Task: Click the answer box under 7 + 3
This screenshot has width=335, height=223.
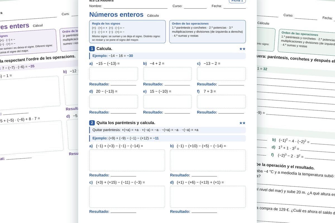Action: pyautogui.click(x=221, y=102)
